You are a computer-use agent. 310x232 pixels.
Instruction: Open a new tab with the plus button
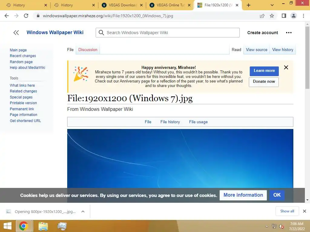pyautogui.click(x=249, y=5)
